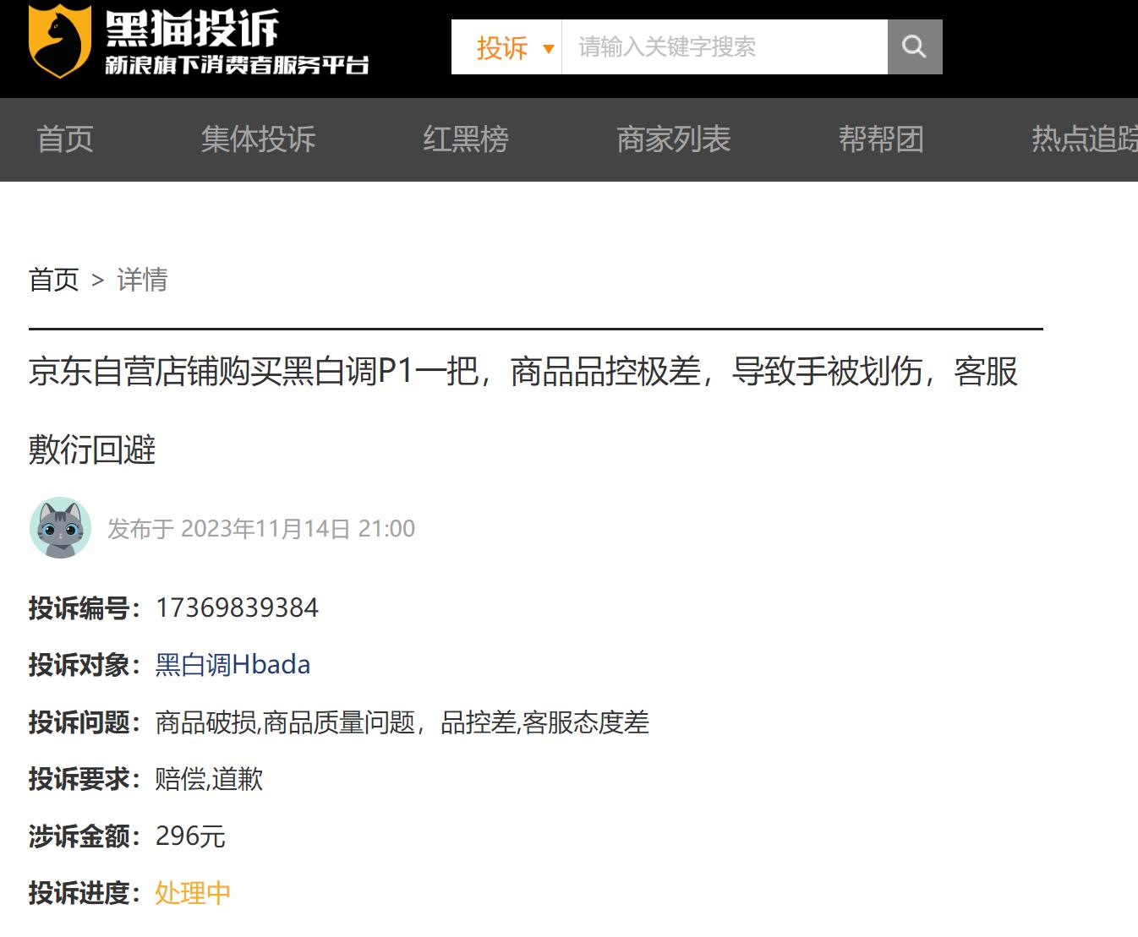Open the 投诉 type dropdown arrow
This screenshot has height=937, width=1138.
coord(548,49)
